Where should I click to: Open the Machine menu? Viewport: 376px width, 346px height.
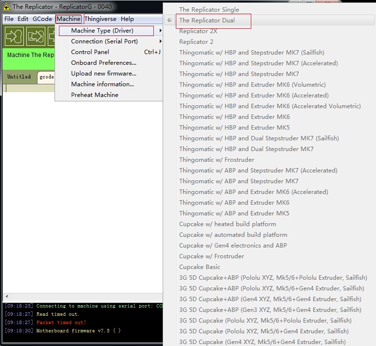69,19
